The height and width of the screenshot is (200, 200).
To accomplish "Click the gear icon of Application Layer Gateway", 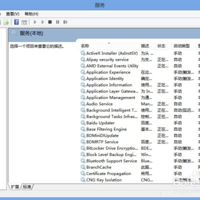I will 83,91.
